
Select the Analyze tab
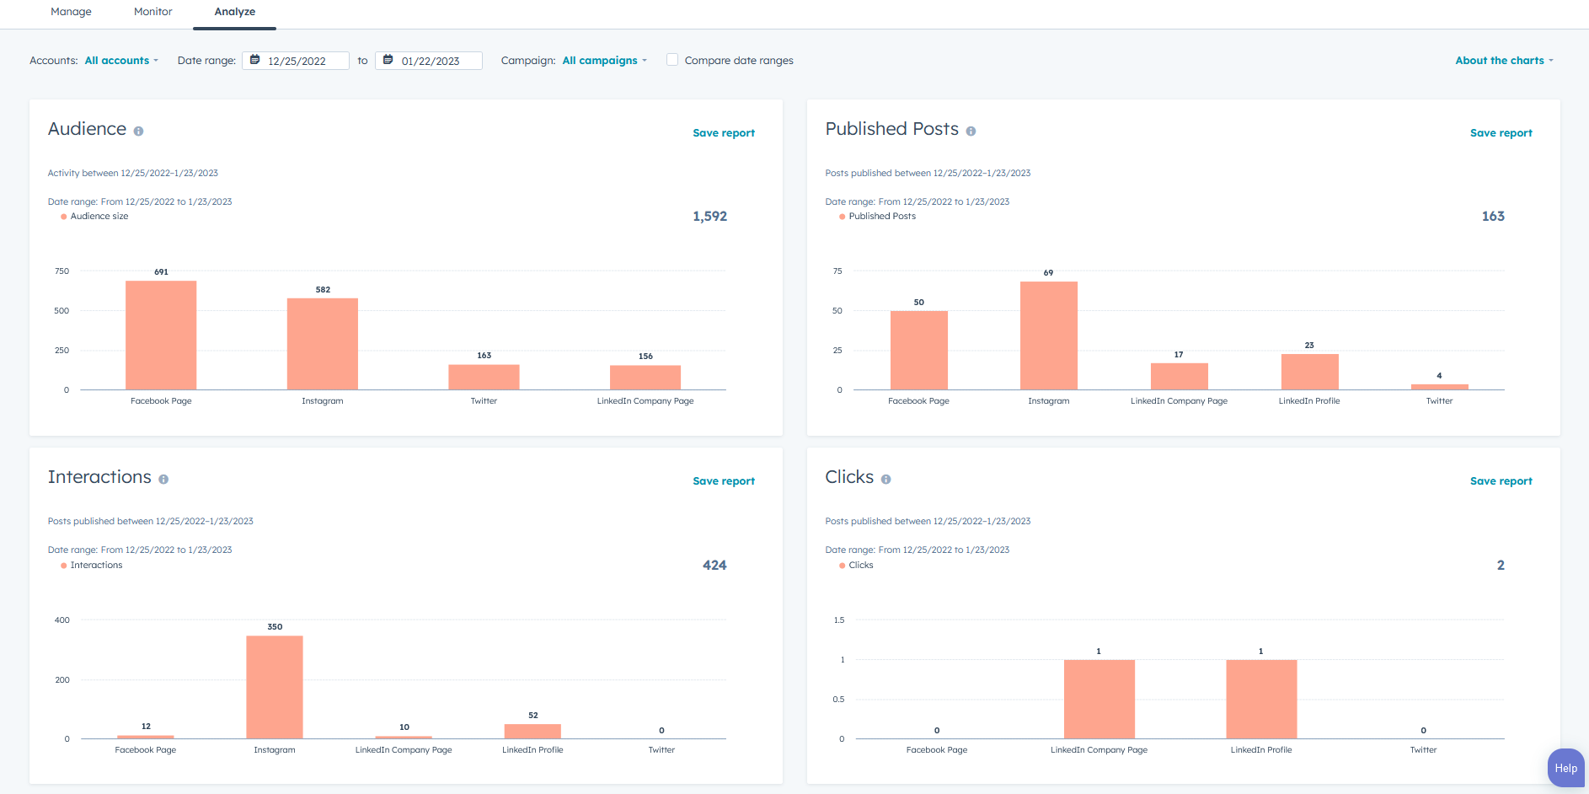pyautogui.click(x=234, y=12)
